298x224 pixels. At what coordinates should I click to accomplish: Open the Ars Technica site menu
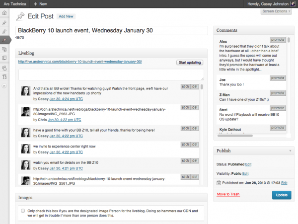coord(15,4)
